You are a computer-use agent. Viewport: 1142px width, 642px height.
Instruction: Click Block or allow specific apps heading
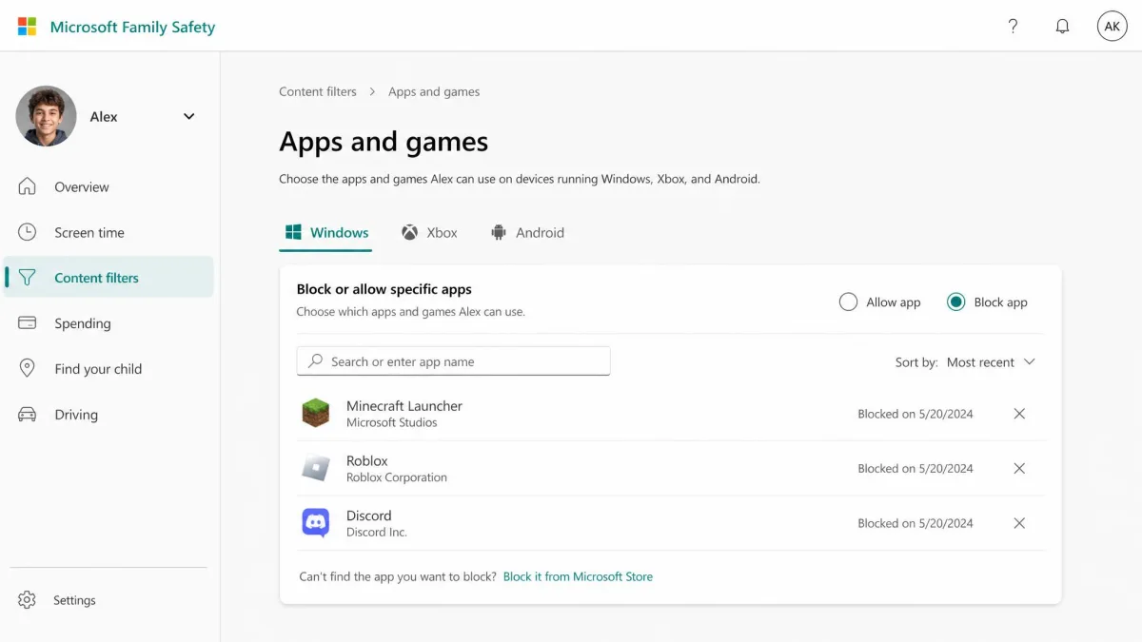[x=384, y=289]
